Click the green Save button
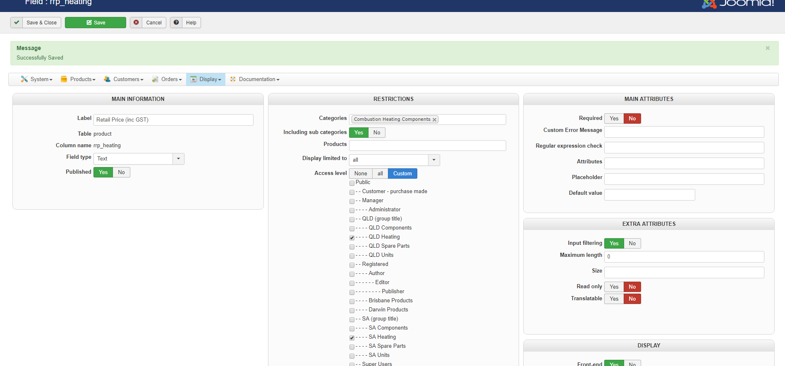Viewport: 785px width, 366px height. click(x=96, y=22)
